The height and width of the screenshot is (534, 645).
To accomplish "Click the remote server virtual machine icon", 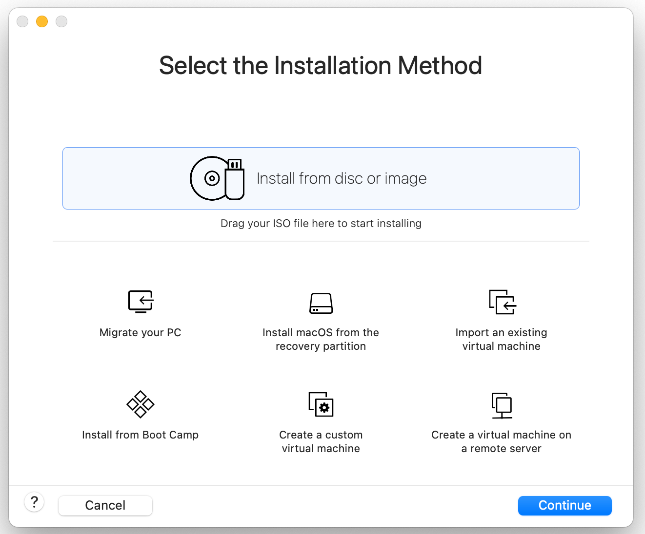I will pyautogui.click(x=502, y=405).
